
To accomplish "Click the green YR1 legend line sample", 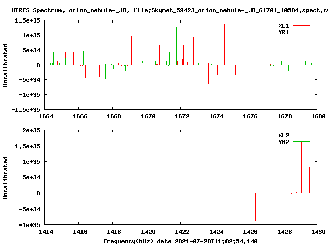I will (301, 32).
